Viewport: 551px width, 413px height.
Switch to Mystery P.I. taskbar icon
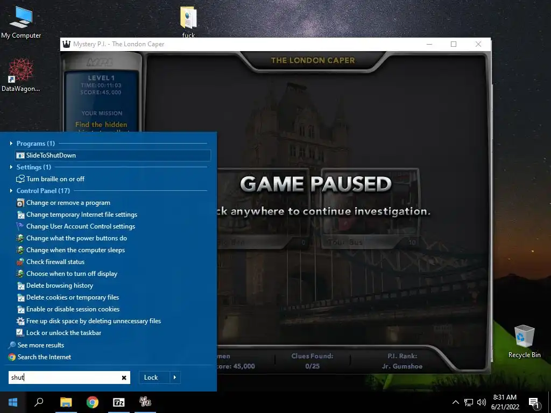click(x=145, y=402)
